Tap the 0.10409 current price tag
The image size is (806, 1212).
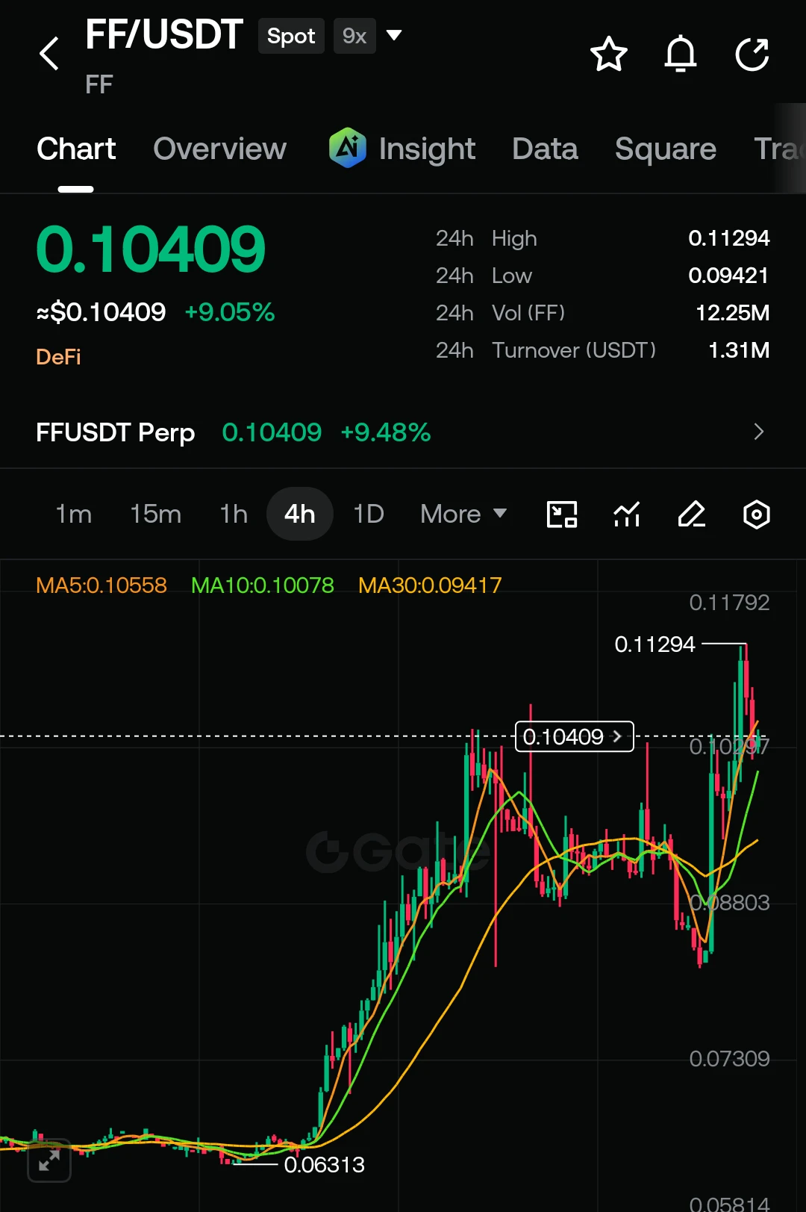tap(574, 736)
